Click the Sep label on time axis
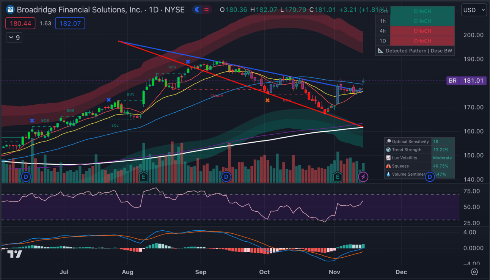 (201, 272)
